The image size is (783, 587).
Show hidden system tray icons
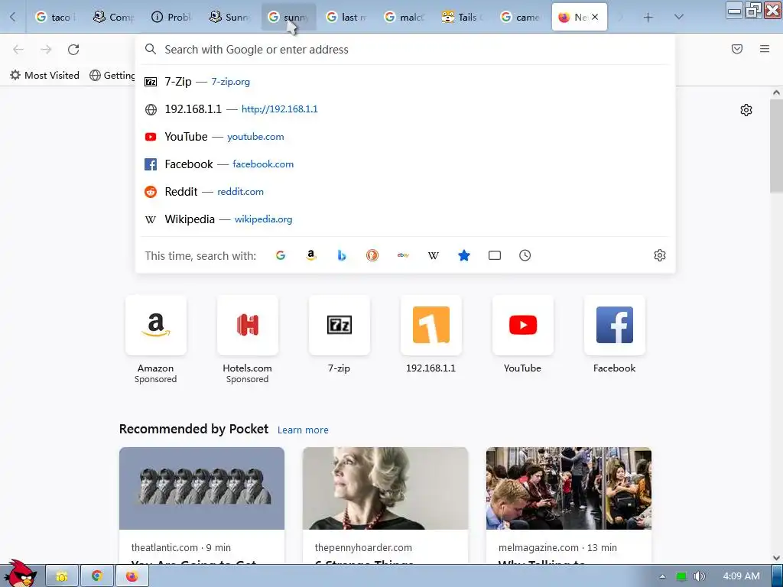pyautogui.click(x=662, y=576)
